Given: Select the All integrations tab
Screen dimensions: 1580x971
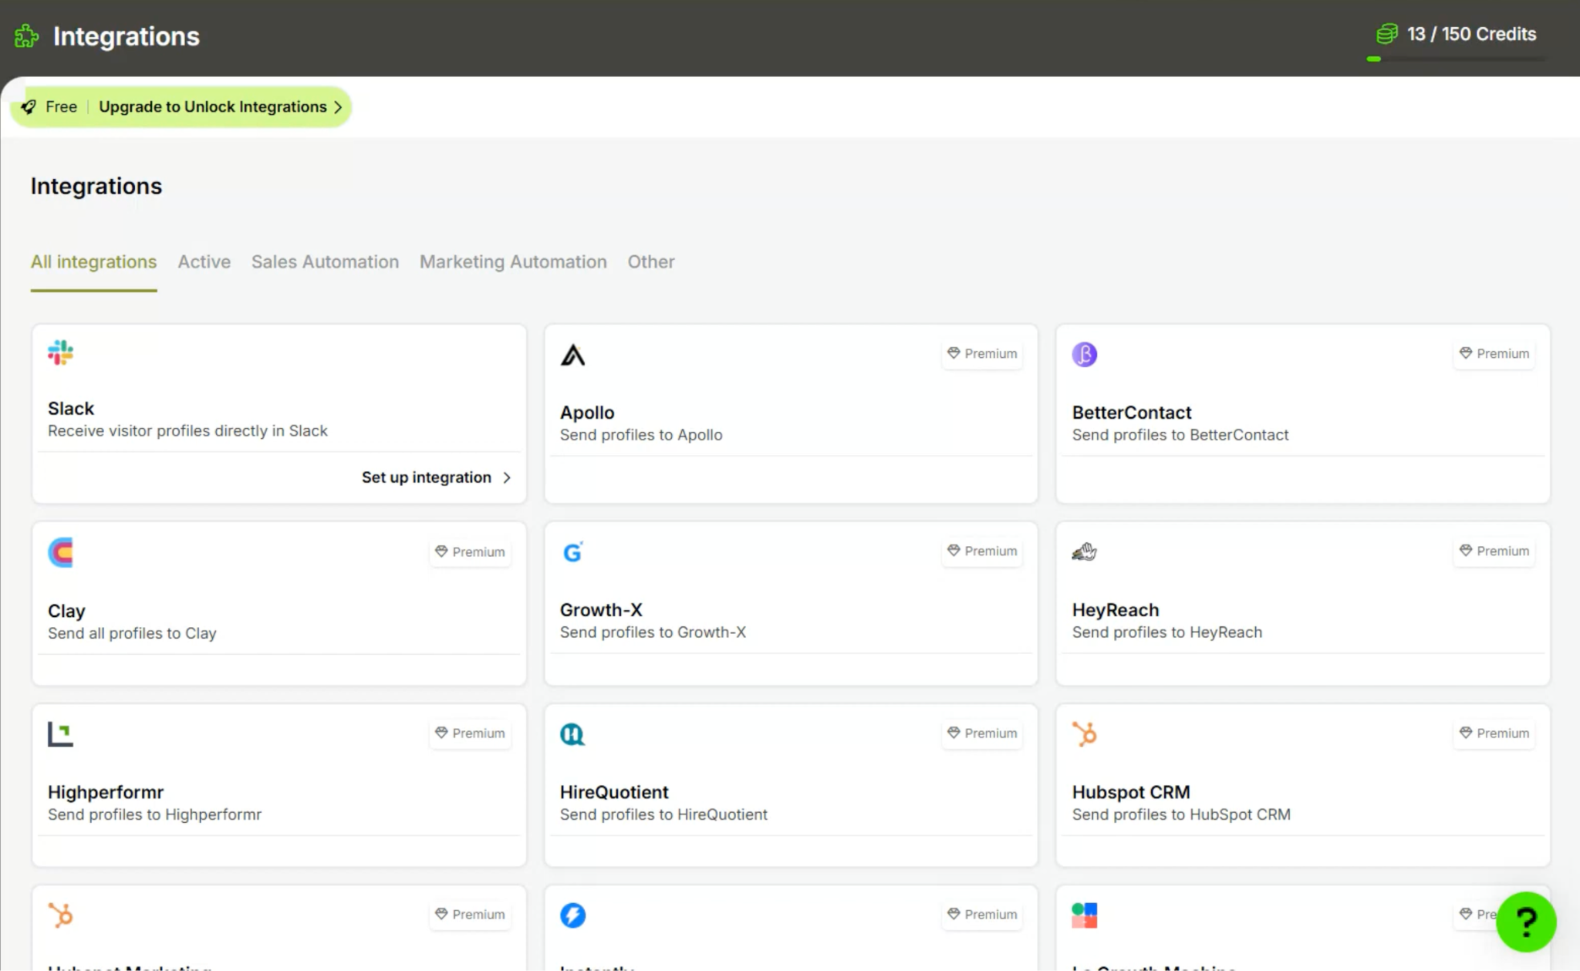Looking at the screenshot, I should point(93,262).
